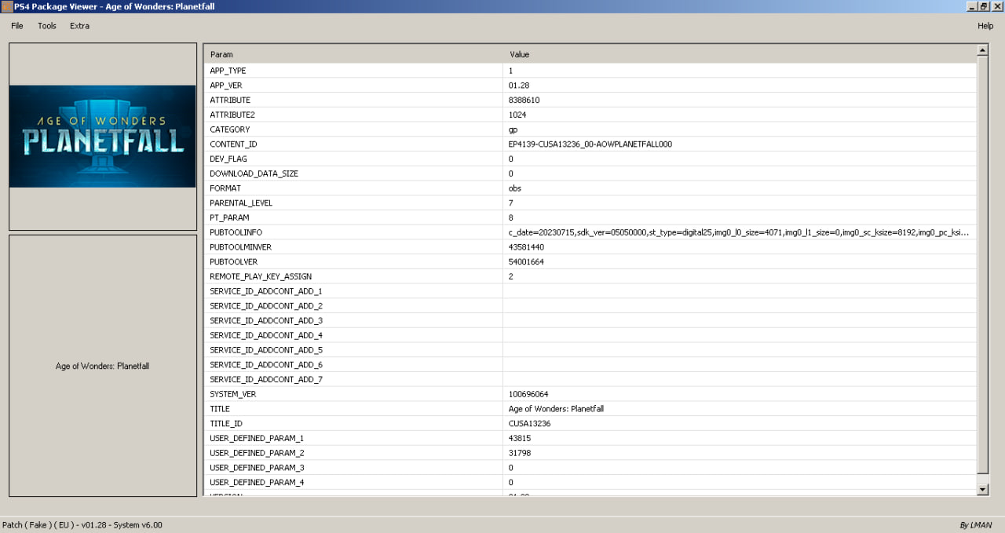
Task: Click the Age of Wonders Planetfall cover image
Action: (102, 136)
